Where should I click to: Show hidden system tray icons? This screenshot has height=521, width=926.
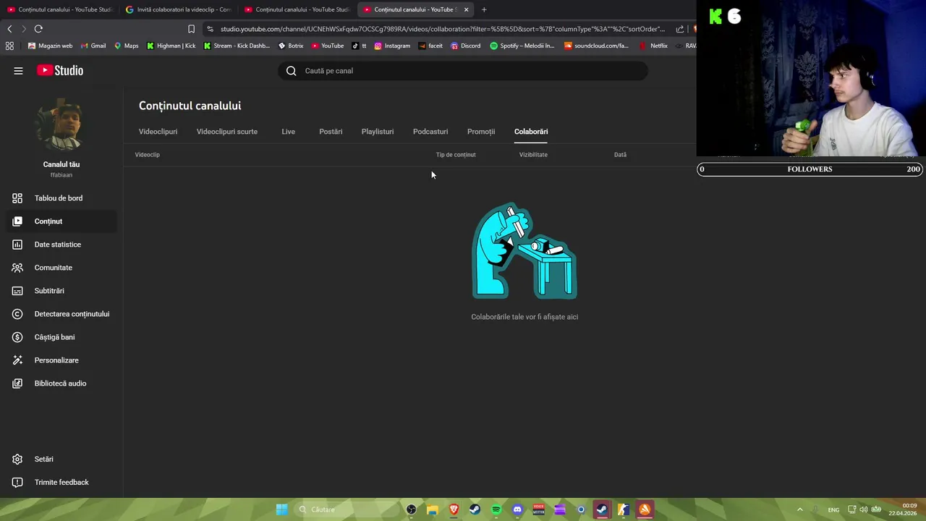click(x=799, y=509)
